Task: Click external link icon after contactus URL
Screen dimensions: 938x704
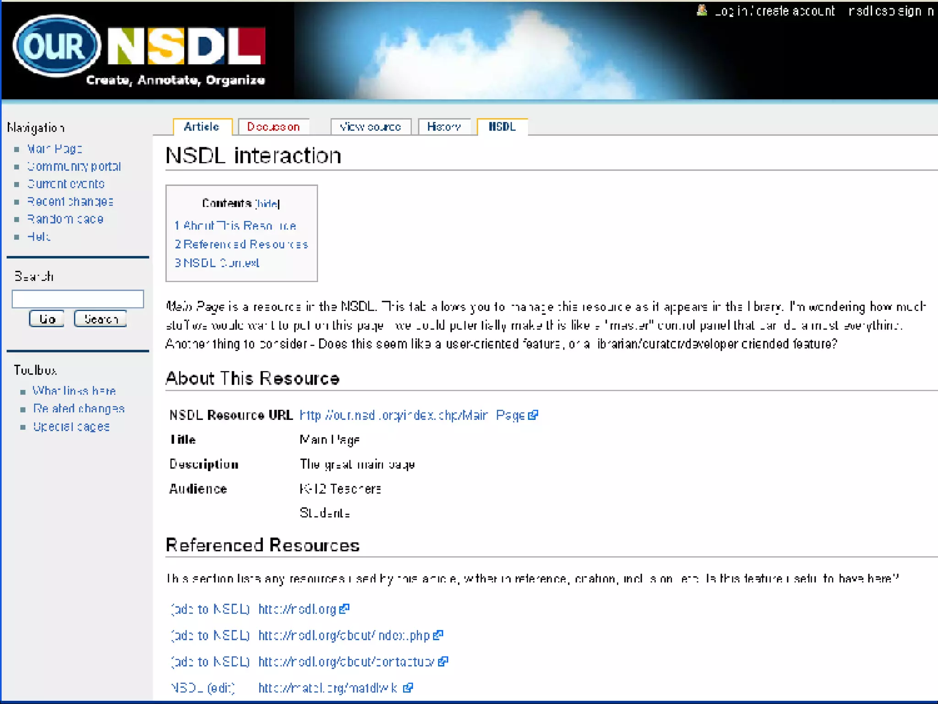Action: pyautogui.click(x=443, y=661)
